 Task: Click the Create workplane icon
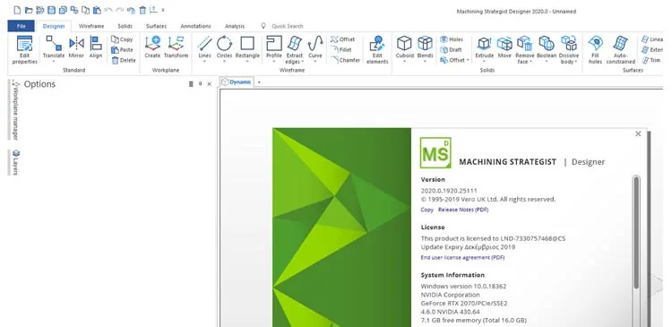(152, 43)
